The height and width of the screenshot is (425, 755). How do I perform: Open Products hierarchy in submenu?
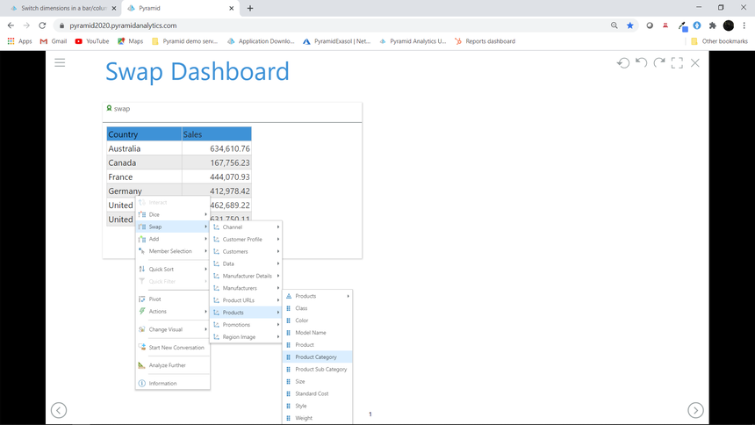point(317,296)
